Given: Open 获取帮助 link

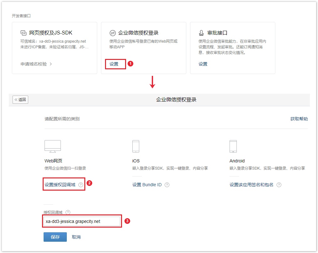Looking at the screenshot, I should [299, 119].
